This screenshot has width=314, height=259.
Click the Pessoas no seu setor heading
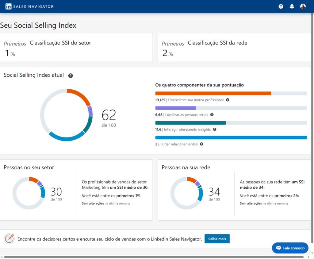click(29, 167)
